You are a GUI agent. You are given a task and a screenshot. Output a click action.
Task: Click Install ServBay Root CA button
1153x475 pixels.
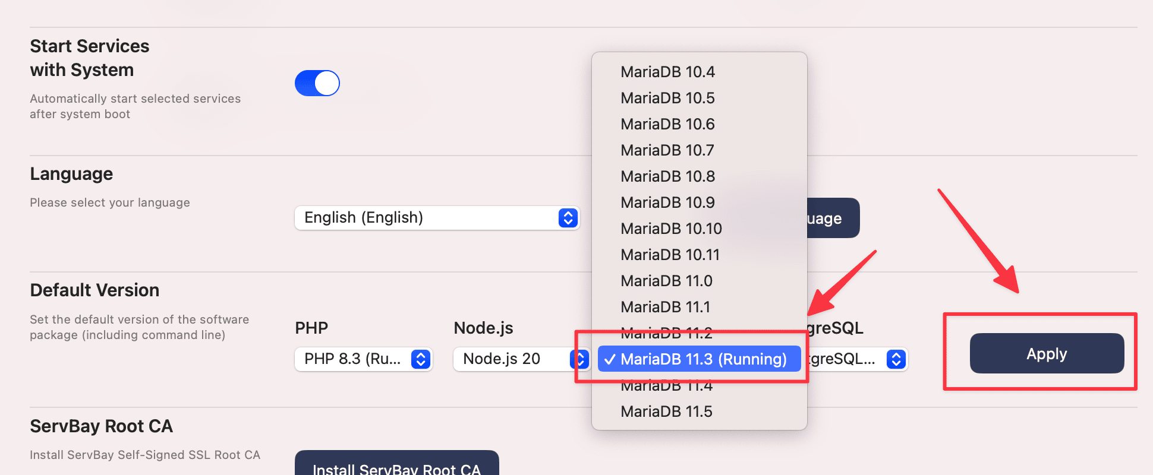point(397,463)
